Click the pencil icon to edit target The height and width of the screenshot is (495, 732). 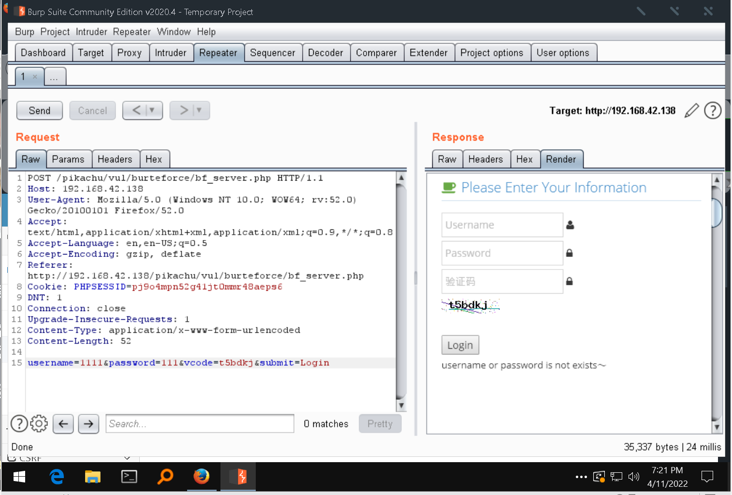pos(692,111)
